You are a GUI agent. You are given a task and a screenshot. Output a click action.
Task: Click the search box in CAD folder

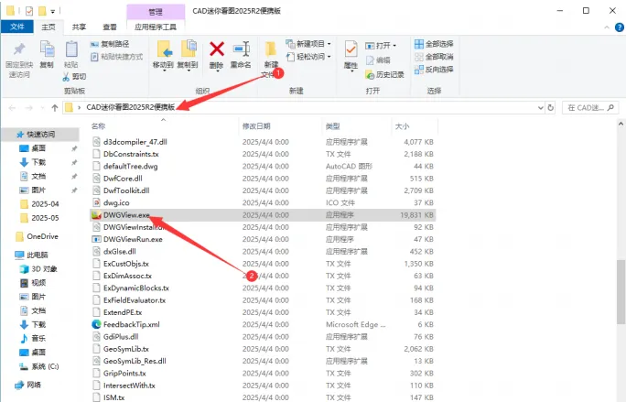coord(590,107)
